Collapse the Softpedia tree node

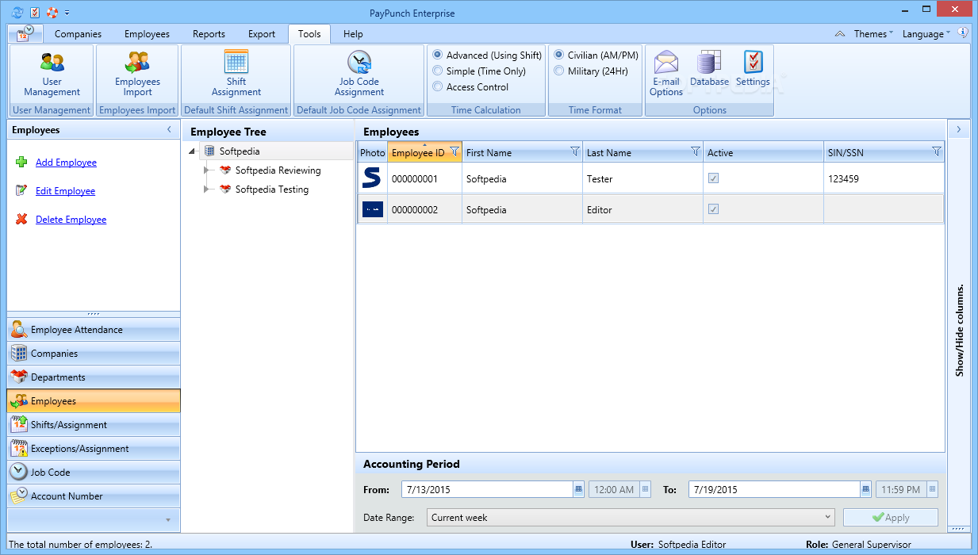pos(193,151)
